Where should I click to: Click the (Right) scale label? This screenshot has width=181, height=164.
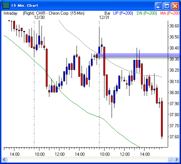(x=29, y=13)
